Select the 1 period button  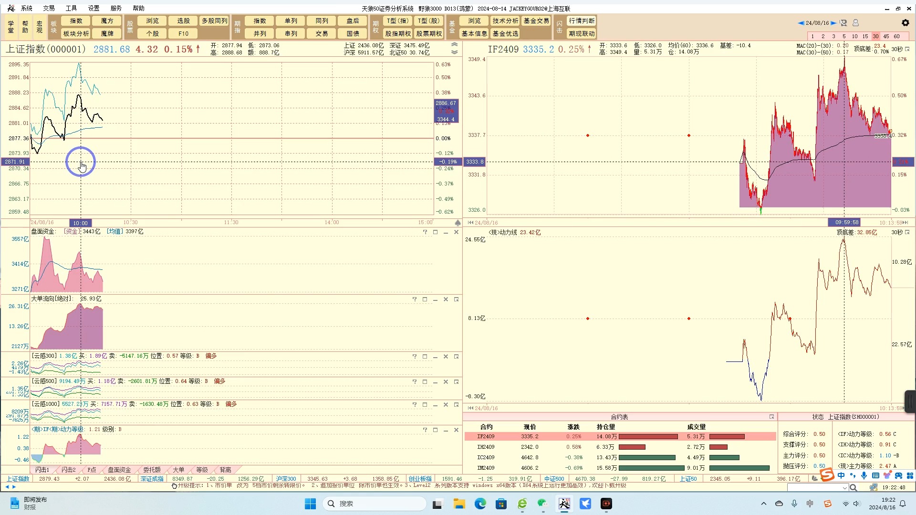(812, 36)
